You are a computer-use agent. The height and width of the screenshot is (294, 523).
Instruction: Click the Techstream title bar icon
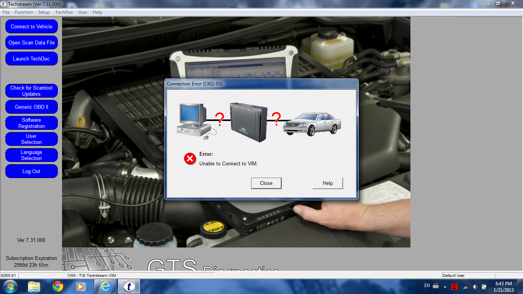[x=4, y=4]
